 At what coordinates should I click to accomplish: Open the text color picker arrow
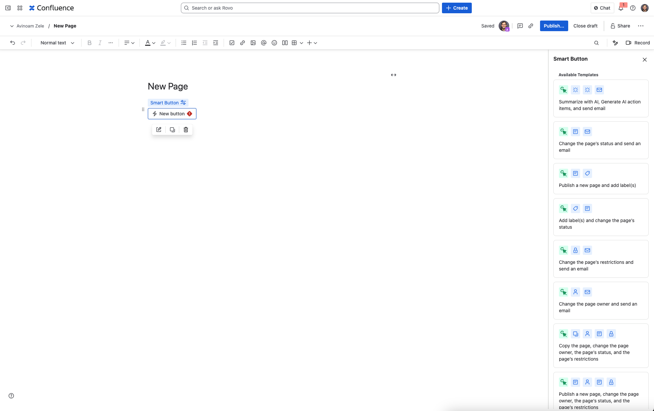[x=154, y=43]
